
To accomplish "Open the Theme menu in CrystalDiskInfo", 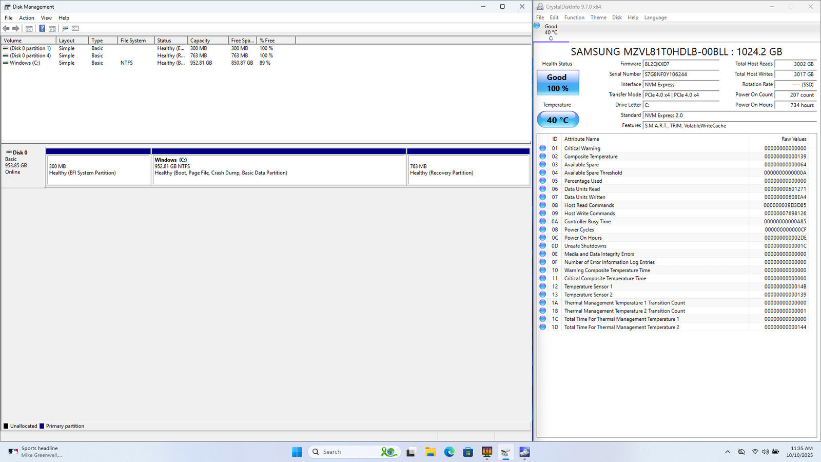I will 598,17.
